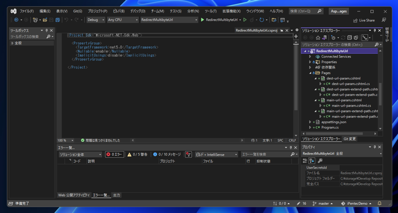This screenshot has height=213, width=398.
Task: Click the unpushed commits 0/0 indicator
Action: pyautogui.click(x=281, y=204)
